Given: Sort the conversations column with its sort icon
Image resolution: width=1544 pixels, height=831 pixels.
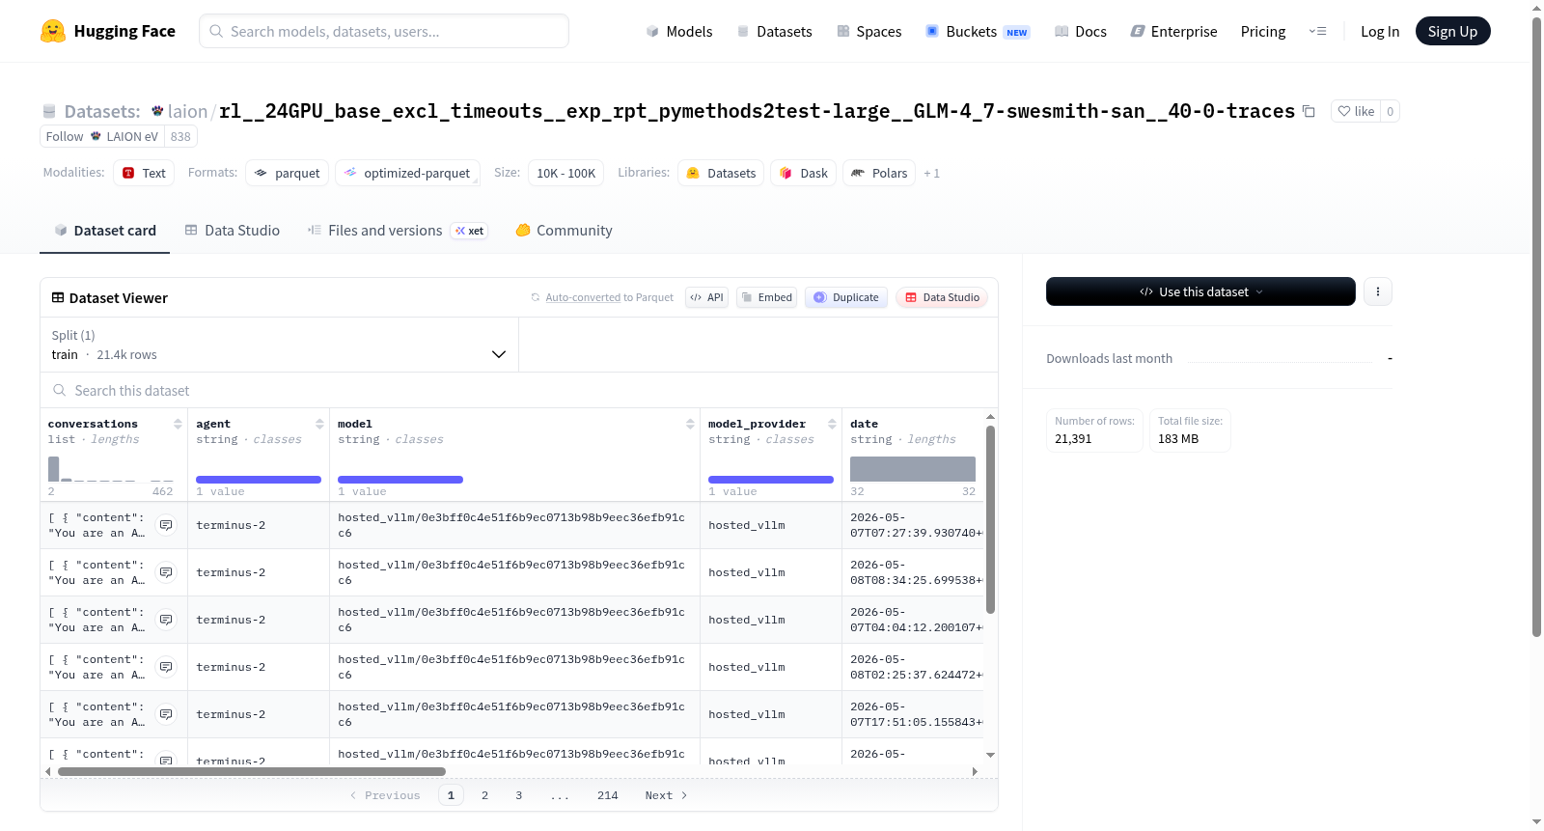Looking at the screenshot, I should tap(178, 424).
